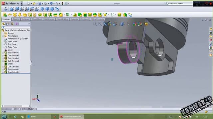
Task: Click the Display Style cube icon
Action: [121, 24]
